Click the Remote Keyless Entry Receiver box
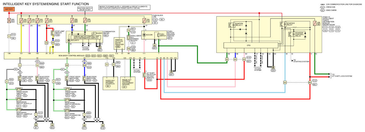Viewport: 365px width, 132px height. point(120,43)
